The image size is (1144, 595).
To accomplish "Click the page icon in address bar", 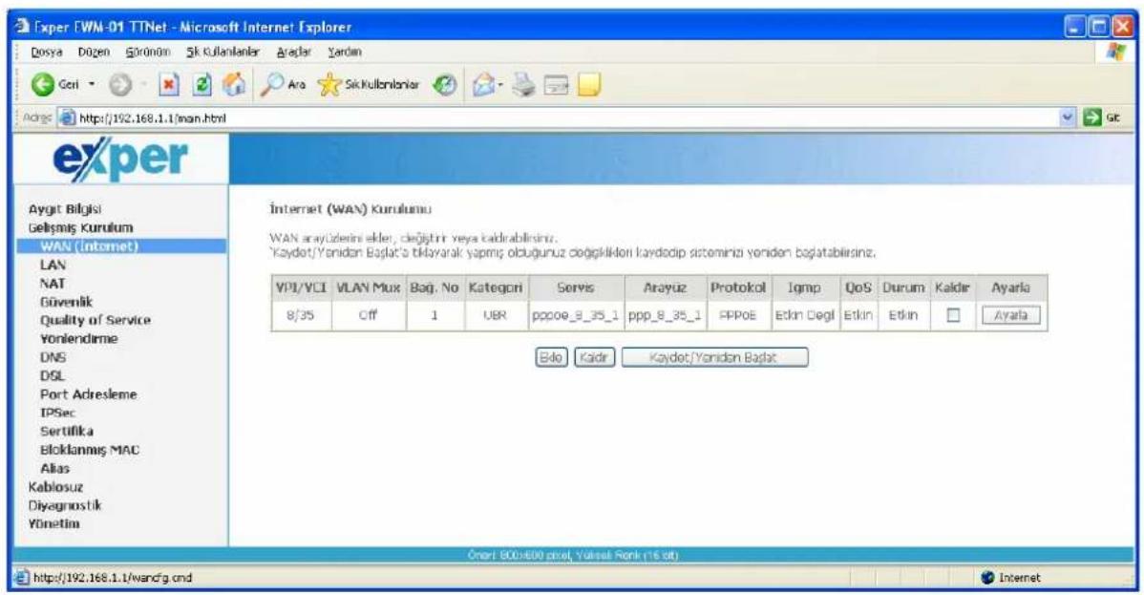I will [67, 117].
